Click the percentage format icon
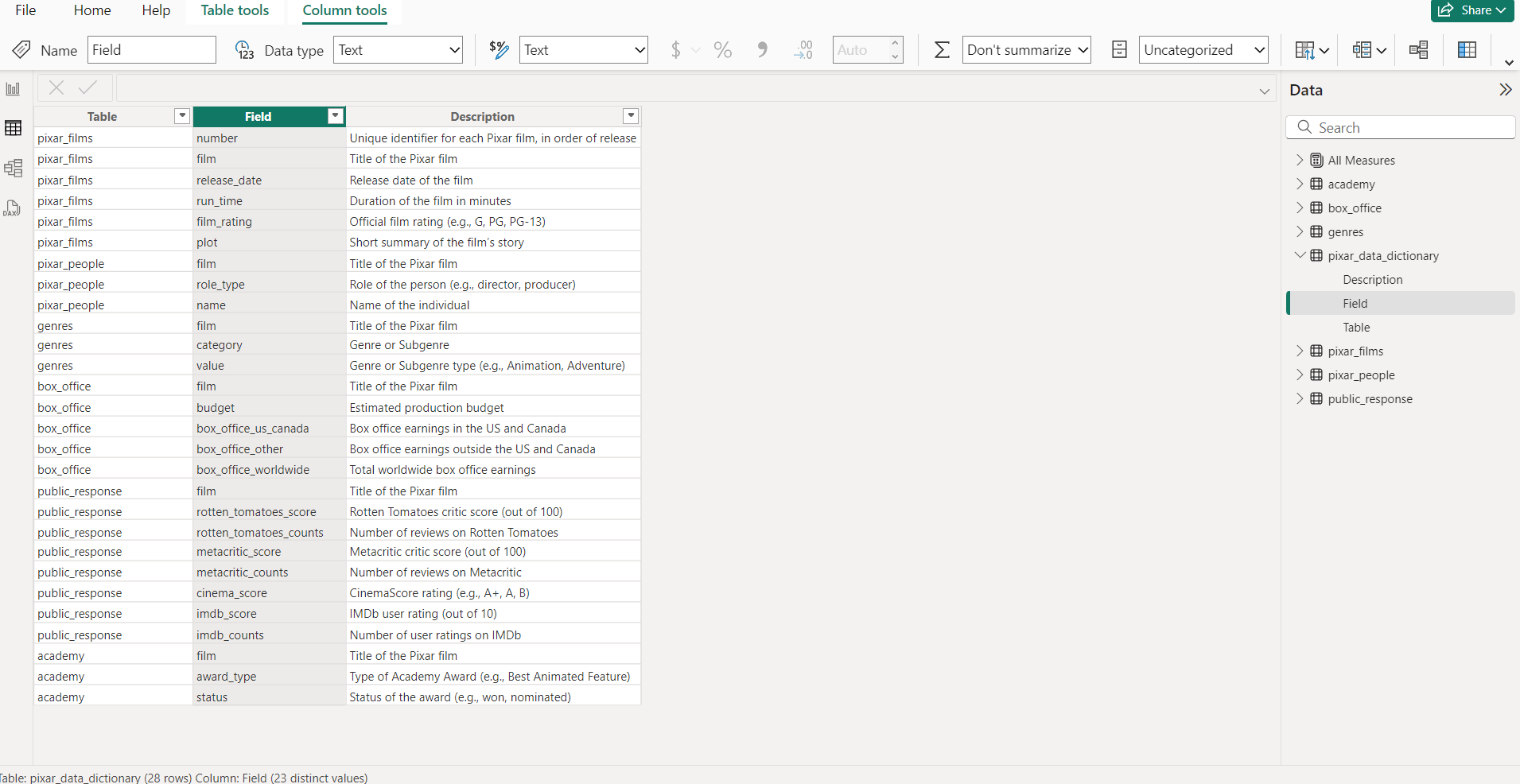This screenshot has width=1520, height=784. pos(722,50)
